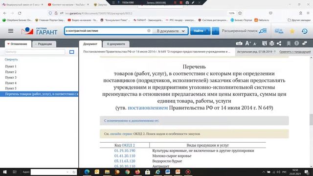Open code 01.19.10.190 link
The height and width of the screenshot is (176, 313).
pyautogui.click(x=125, y=151)
